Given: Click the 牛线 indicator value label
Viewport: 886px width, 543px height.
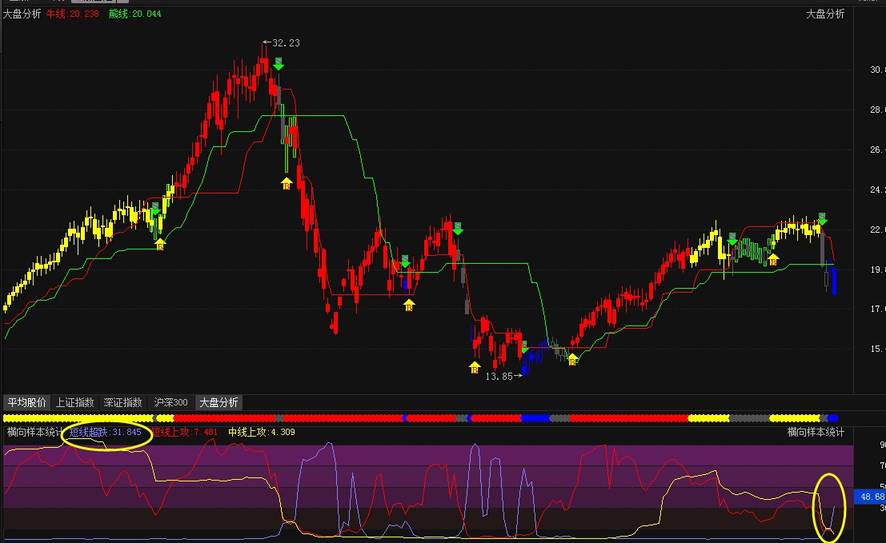Looking at the screenshot, I should pyautogui.click(x=72, y=14).
